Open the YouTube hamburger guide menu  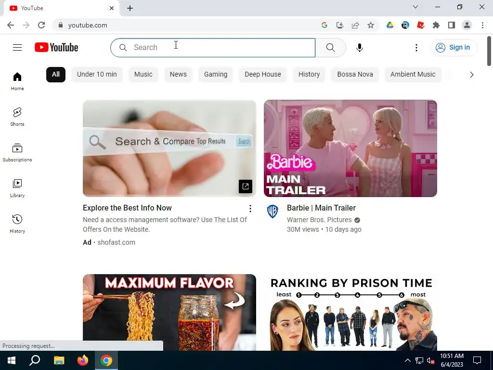17,48
